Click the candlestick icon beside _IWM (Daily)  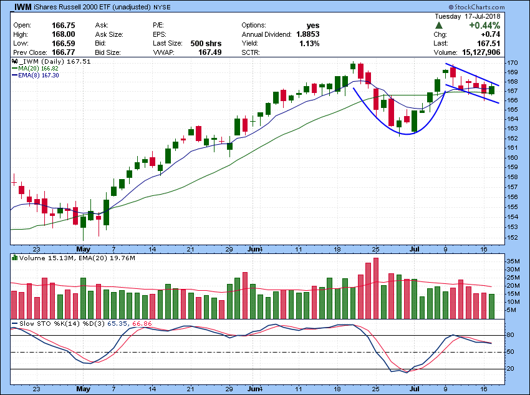(x=14, y=62)
